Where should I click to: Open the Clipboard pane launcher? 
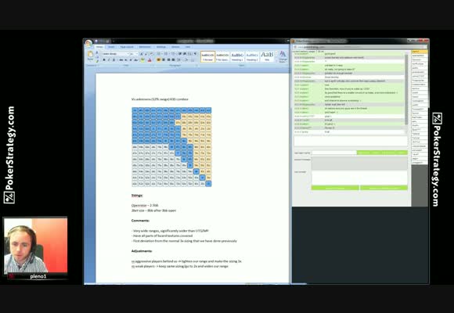click(98, 66)
